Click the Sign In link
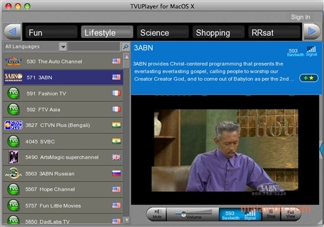Image resolution: width=324 pixels, height=227 pixels. click(300, 17)
